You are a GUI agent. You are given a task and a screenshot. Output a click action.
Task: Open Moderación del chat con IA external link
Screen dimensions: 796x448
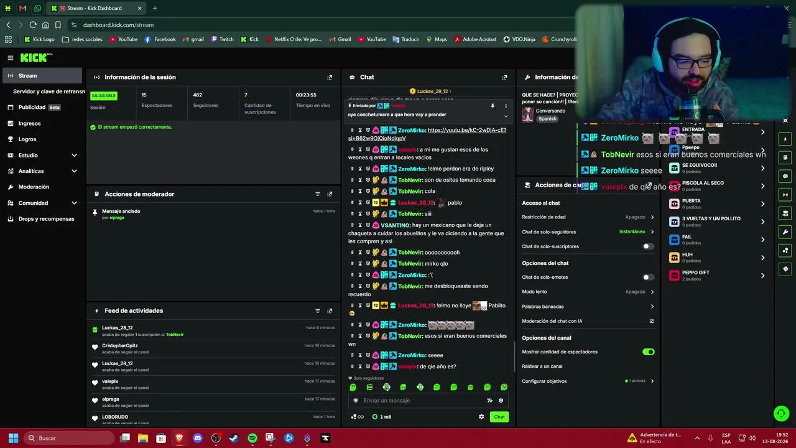coord(652,321)
